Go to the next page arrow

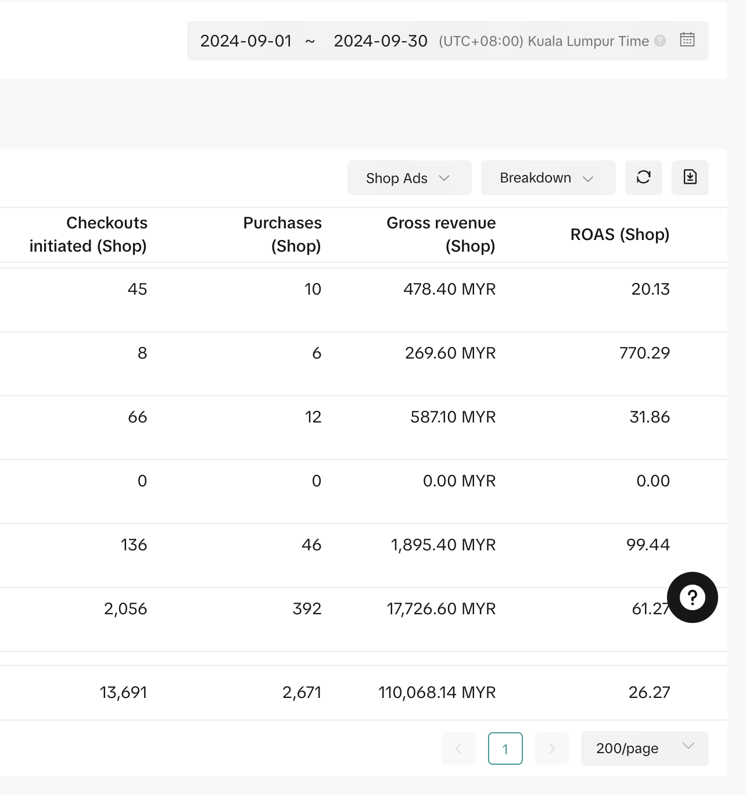point(551,749)
